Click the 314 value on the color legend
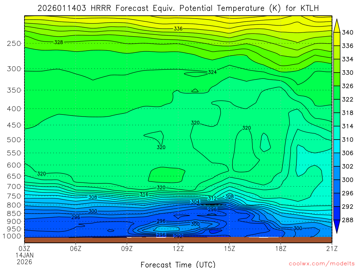Screen dimensions: 358x268 pyautogui.click(x=348, y=126)
